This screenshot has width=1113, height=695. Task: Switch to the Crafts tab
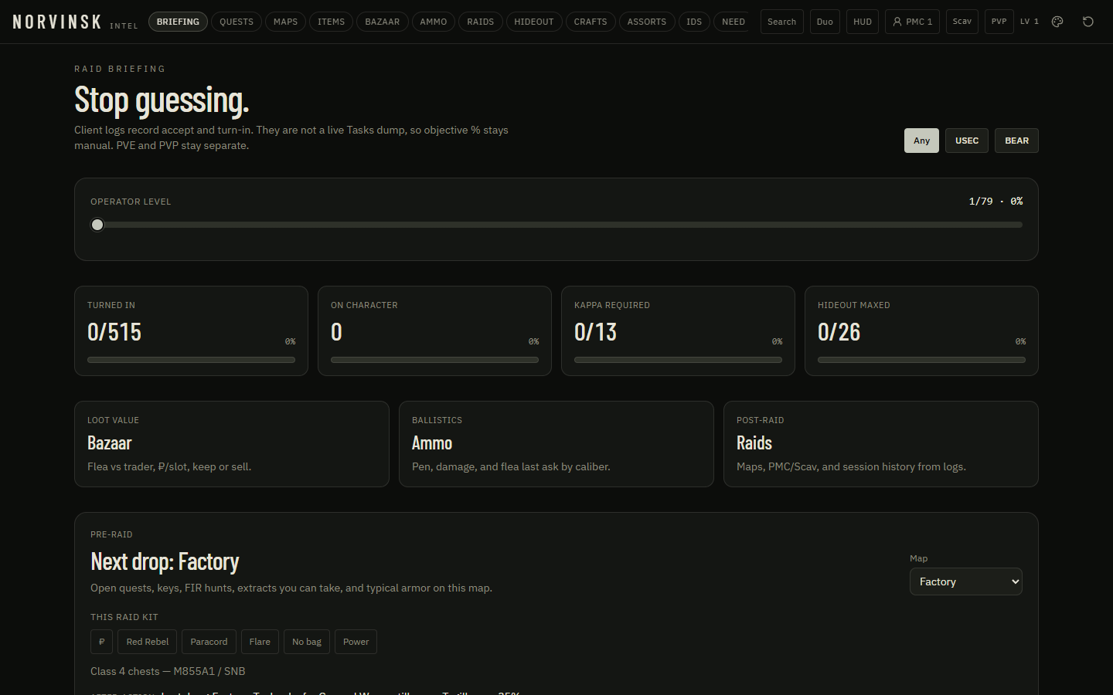point(591,22)
